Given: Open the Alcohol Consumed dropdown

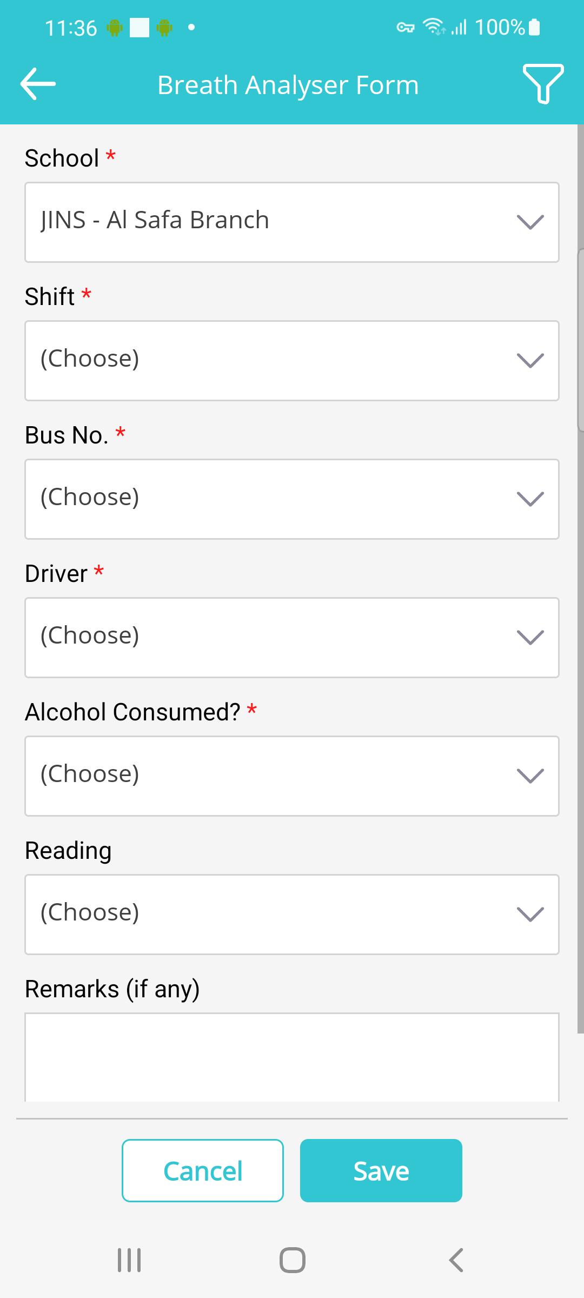Looking at the screenshot, I should click(292, 776).
